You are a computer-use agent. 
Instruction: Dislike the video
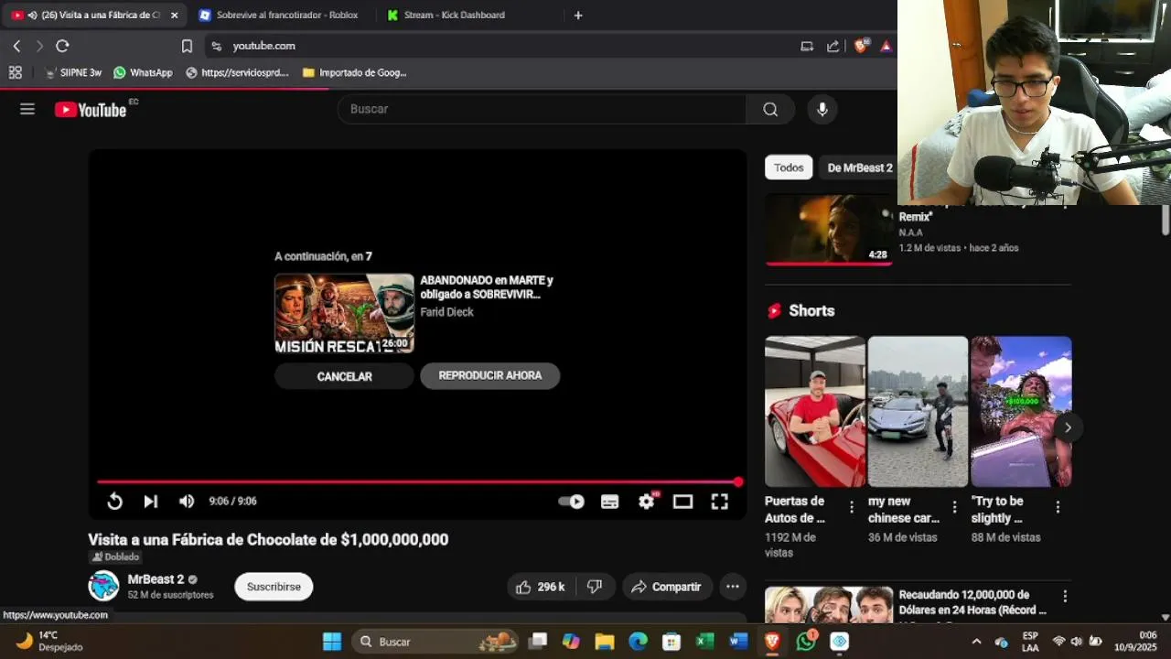595,587
